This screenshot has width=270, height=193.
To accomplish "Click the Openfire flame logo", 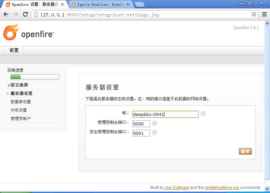I will tap(11, 32).
